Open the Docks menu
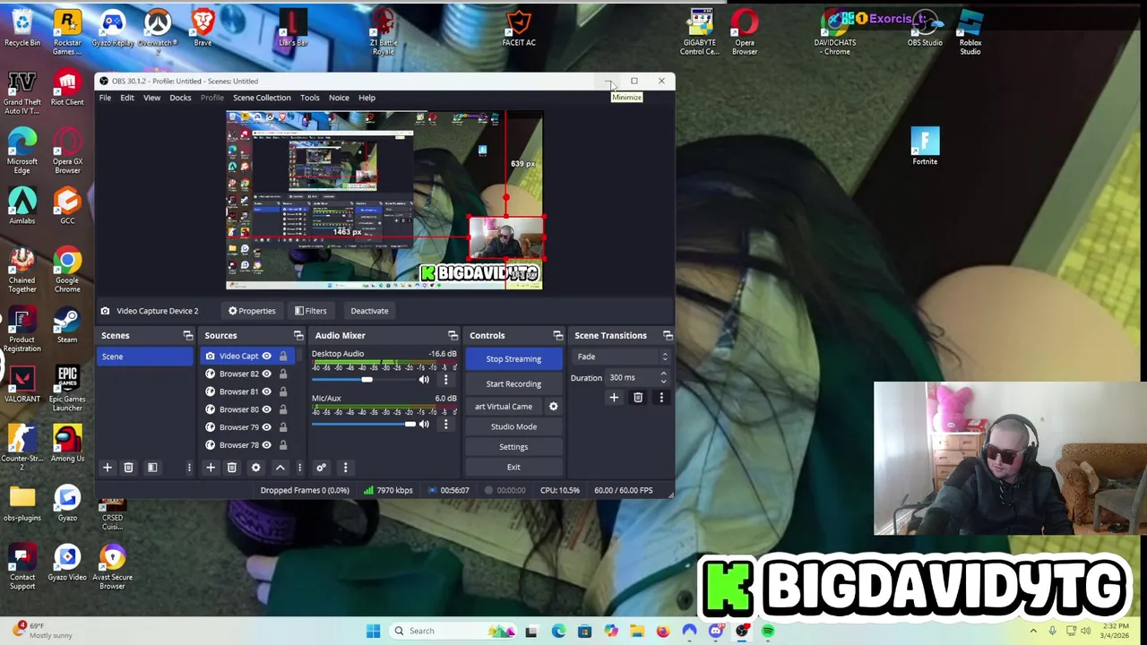 180,98
